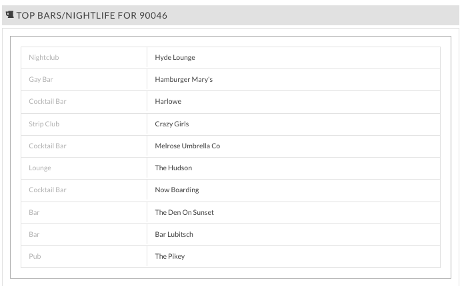
Task: Select The Hudson lounge entry
Action: click(x=173, y=168)
